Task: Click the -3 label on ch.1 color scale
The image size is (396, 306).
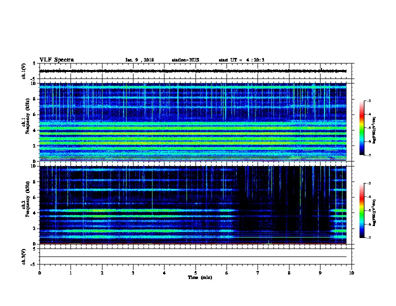Action: pyautogui.click(x=369, y=100)
